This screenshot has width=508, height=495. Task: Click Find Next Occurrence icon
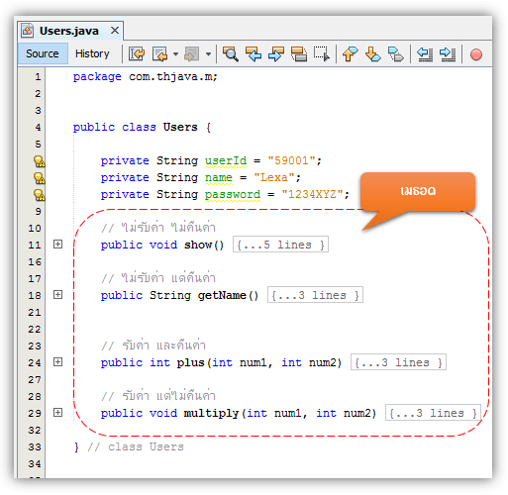pyautogui.click(x=276, y=53)
